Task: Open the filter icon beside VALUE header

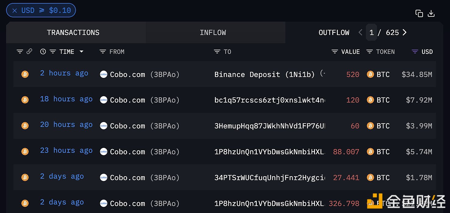Action: 335,52
